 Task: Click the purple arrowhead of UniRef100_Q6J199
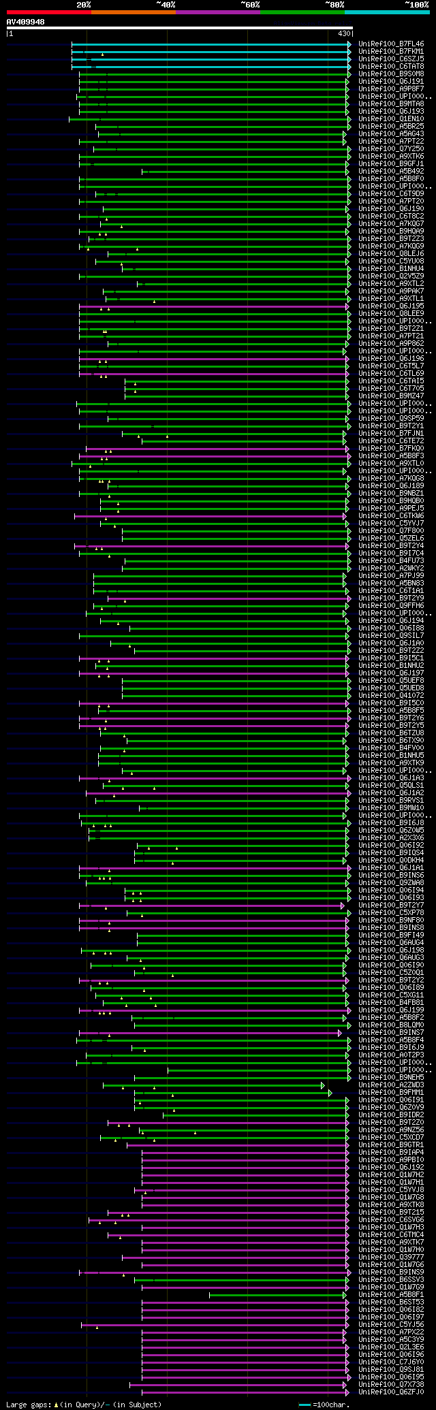(x=349, y=1010)
